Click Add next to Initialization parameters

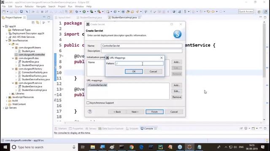[x=177, y=62]
